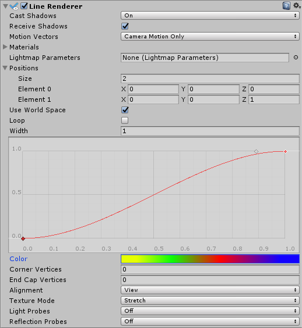Select the white tangent handle on curve

256,151
